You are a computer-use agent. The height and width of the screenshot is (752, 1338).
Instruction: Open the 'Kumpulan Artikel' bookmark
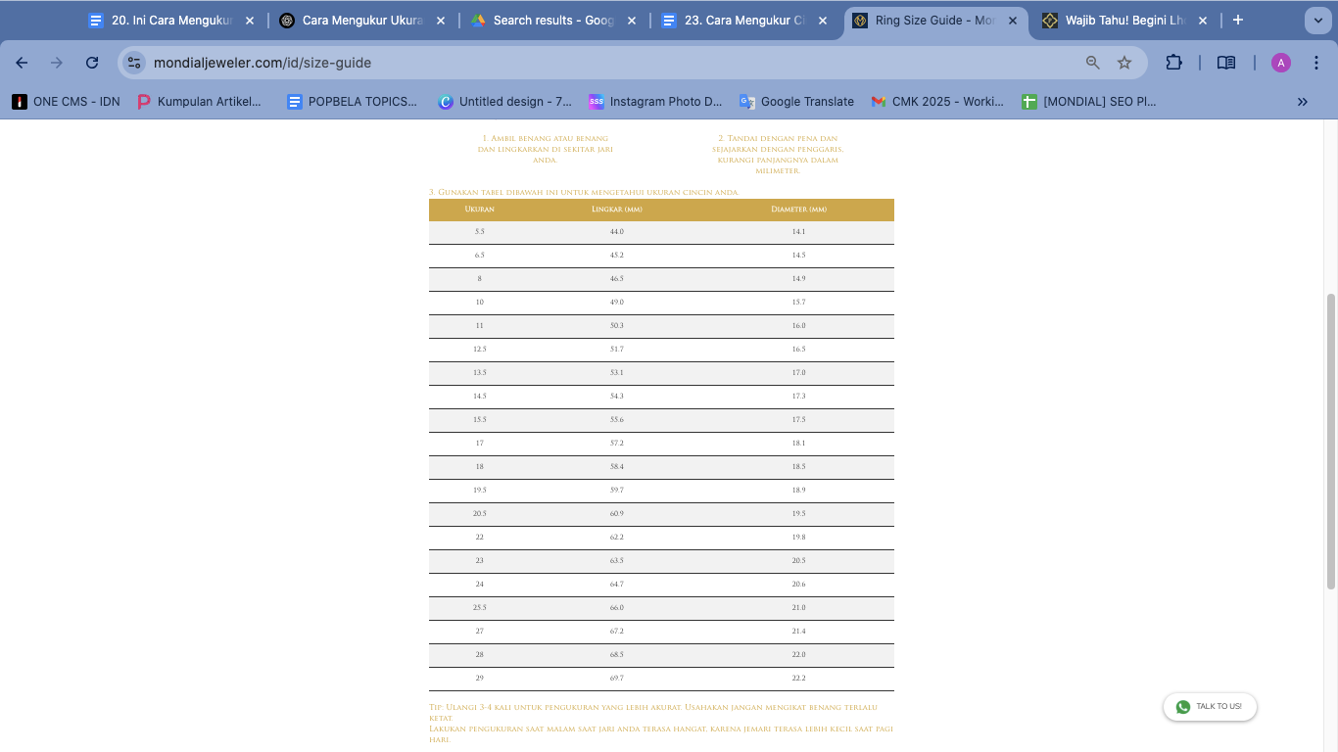click(200, 102)
